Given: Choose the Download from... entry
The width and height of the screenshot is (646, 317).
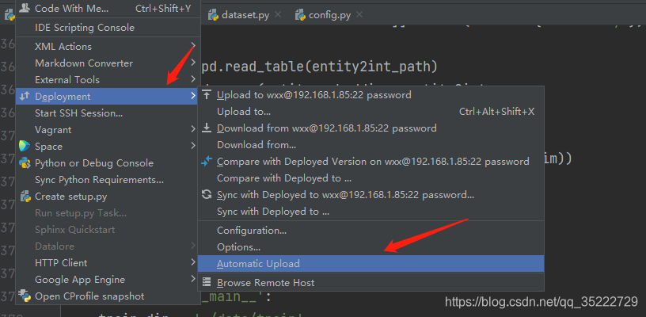Looking at the screenshot, I should click(x=370, y=145).
